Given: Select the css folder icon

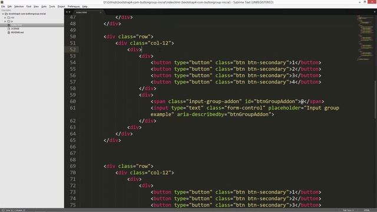Looking at the screenshot, I should pos(9,18).
